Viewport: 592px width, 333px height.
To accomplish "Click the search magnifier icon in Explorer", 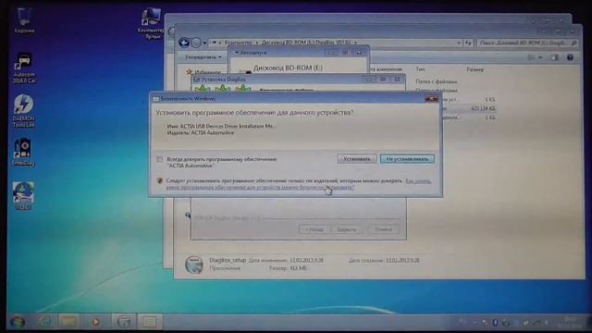I will coord(573,43).
